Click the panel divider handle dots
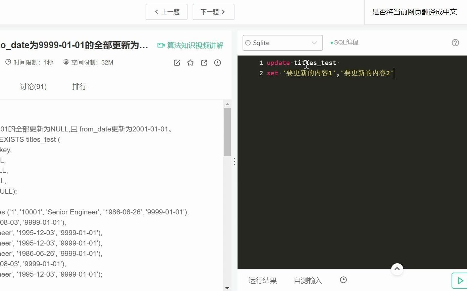Screen dimensions: 467x291 (235, 162)
